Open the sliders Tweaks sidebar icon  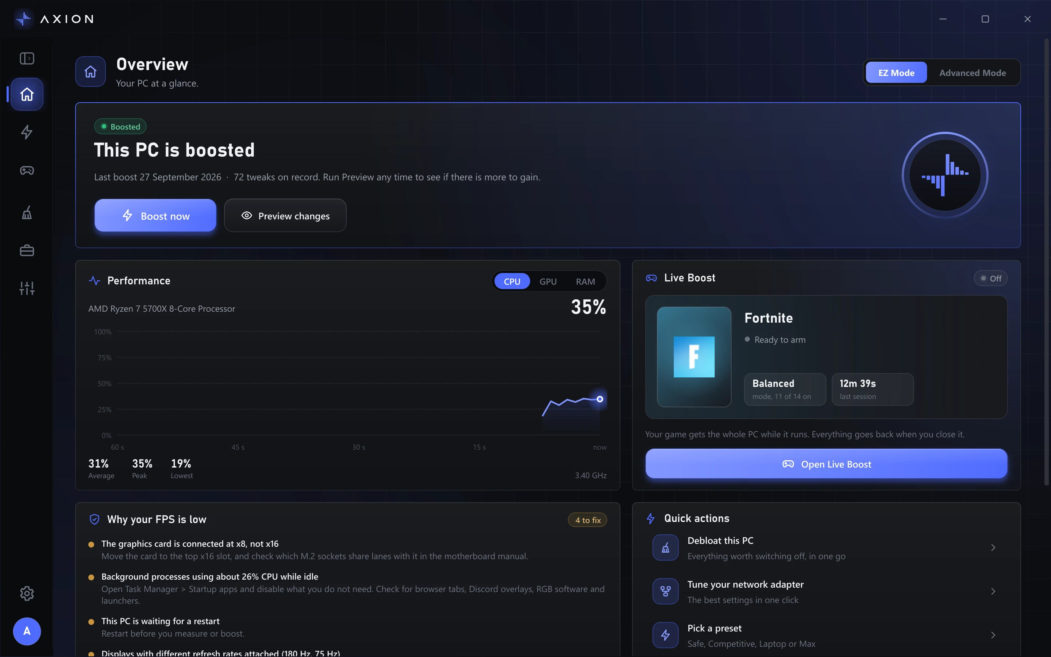[27, 288]
